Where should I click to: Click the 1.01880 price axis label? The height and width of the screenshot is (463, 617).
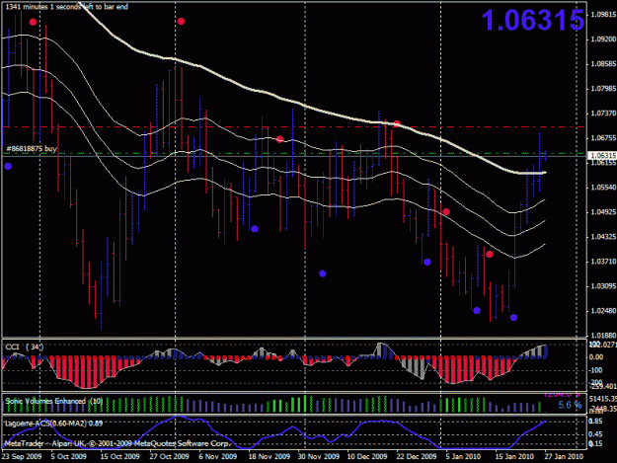tap(603, 336)
